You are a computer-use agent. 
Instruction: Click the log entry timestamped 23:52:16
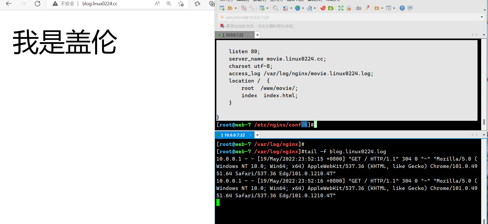pos(347,188)
